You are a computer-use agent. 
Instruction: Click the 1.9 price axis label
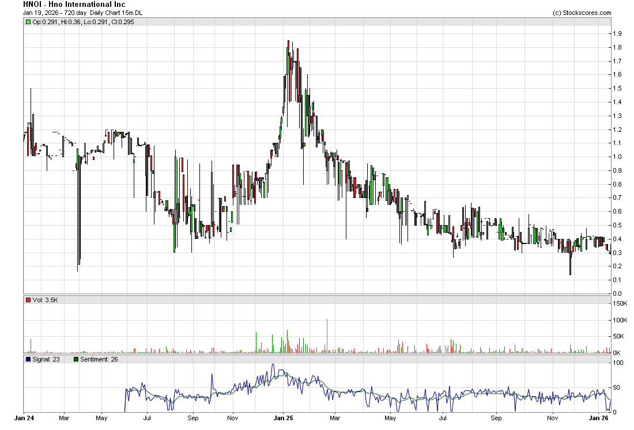tap(617, 33)
